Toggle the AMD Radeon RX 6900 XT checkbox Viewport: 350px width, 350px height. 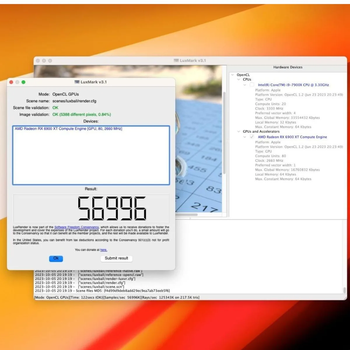252,137
